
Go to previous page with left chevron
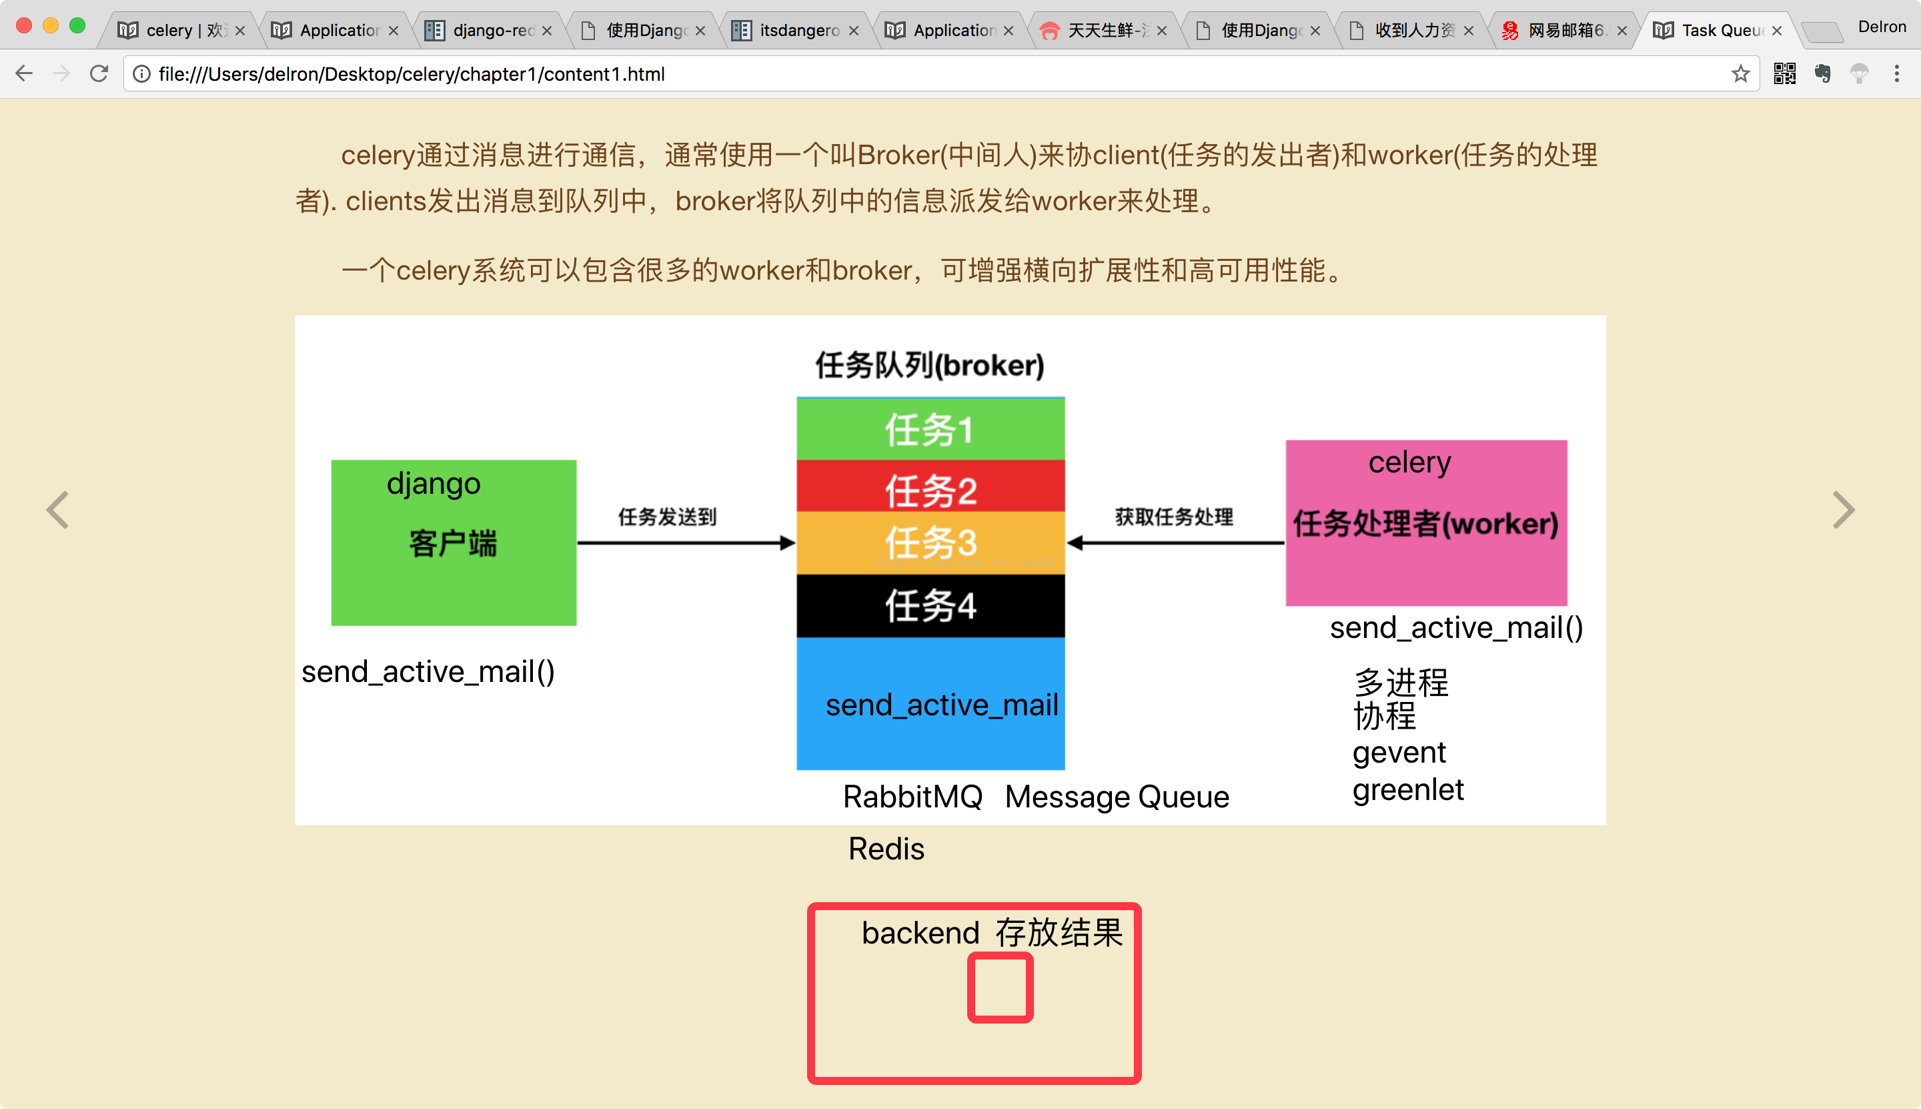point(58,510)
